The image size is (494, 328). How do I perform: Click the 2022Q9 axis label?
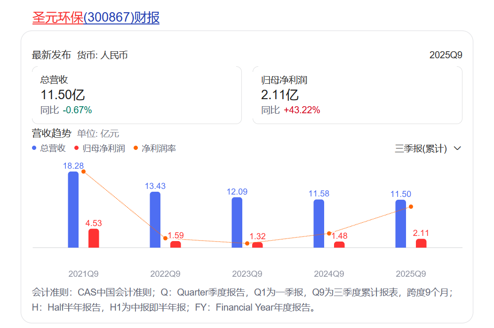pos(165,274)
